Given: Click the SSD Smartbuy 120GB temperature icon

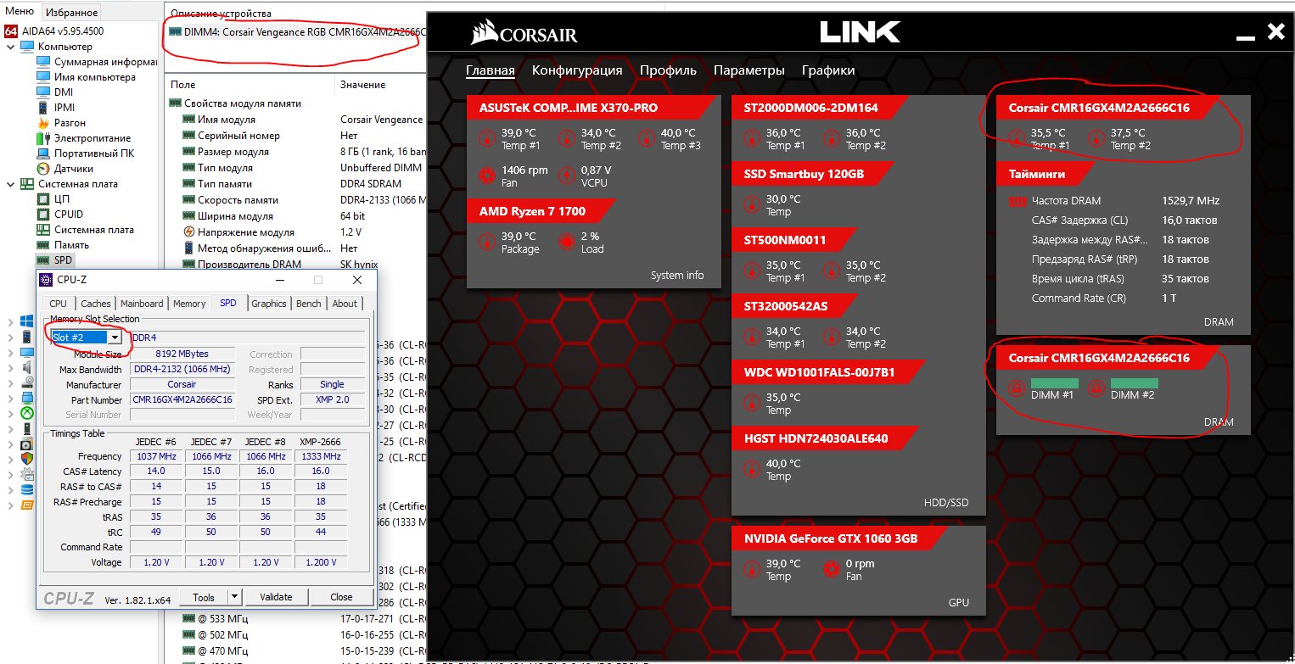Looking at the screenshot, I should (752, 205).
